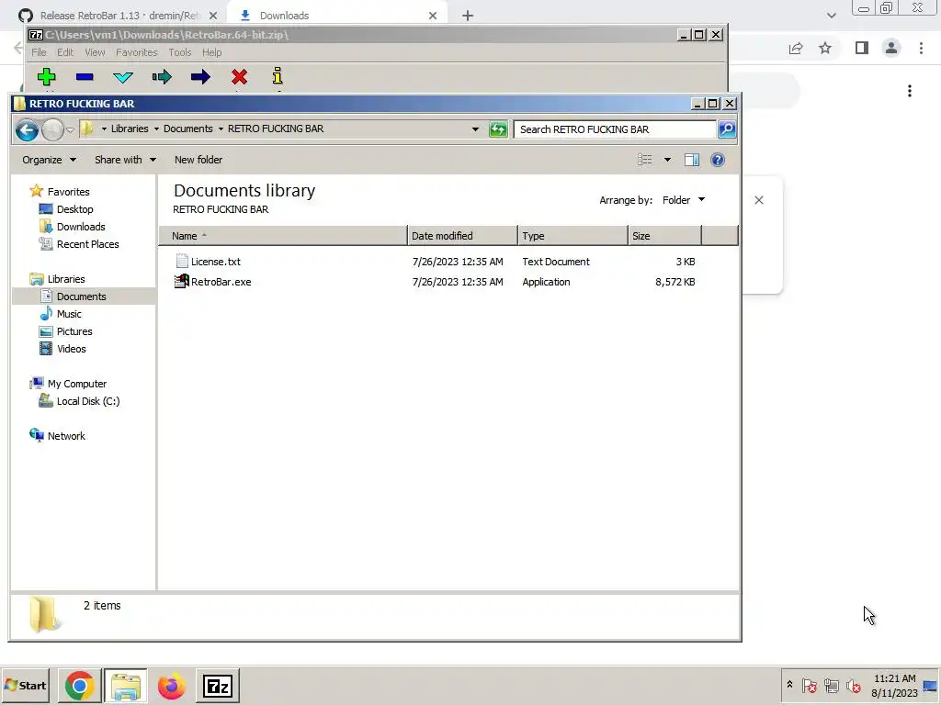Select the License.txt file icon

click(x=182, y=261)
